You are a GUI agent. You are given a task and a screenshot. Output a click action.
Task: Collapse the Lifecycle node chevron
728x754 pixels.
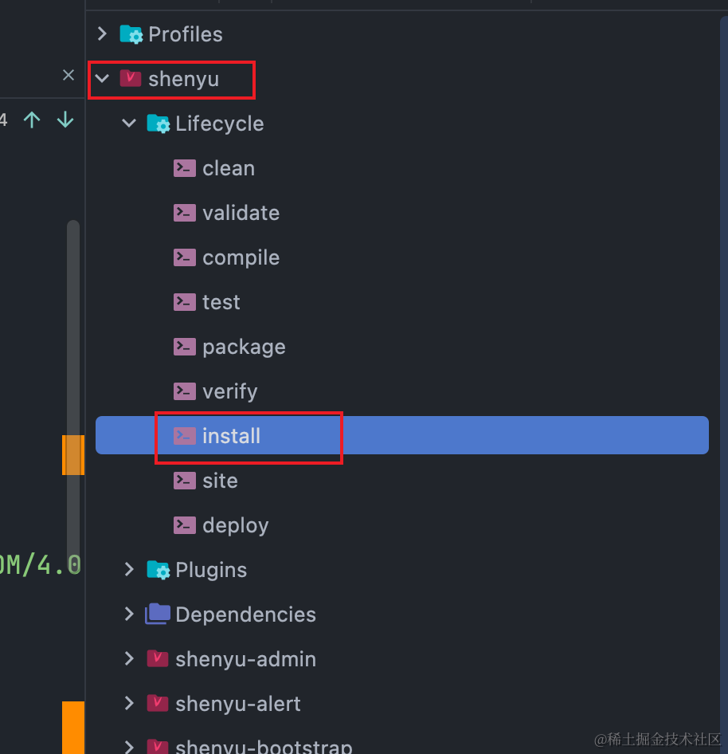129,123
